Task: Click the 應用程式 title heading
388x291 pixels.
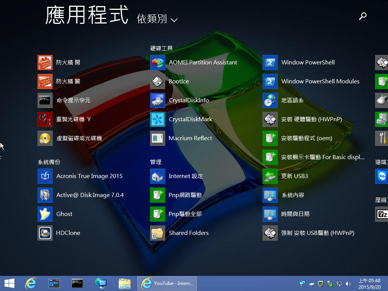Action: coord(87,15)
